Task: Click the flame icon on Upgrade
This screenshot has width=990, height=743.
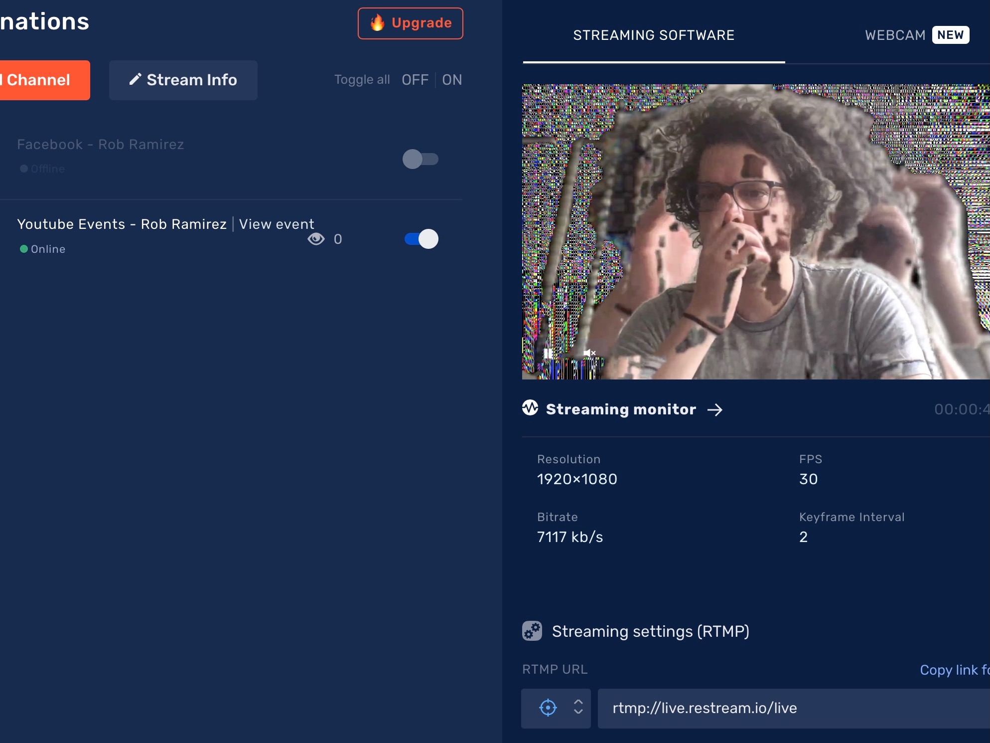Action: (x=378, y=23)
